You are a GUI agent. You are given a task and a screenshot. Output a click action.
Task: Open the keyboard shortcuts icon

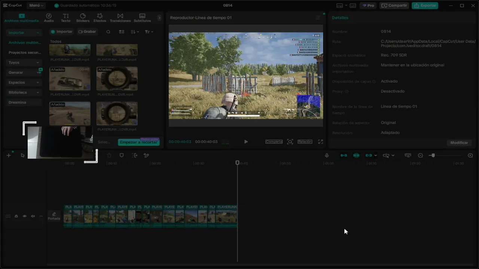pyautogui.click(x=353, y=6)
